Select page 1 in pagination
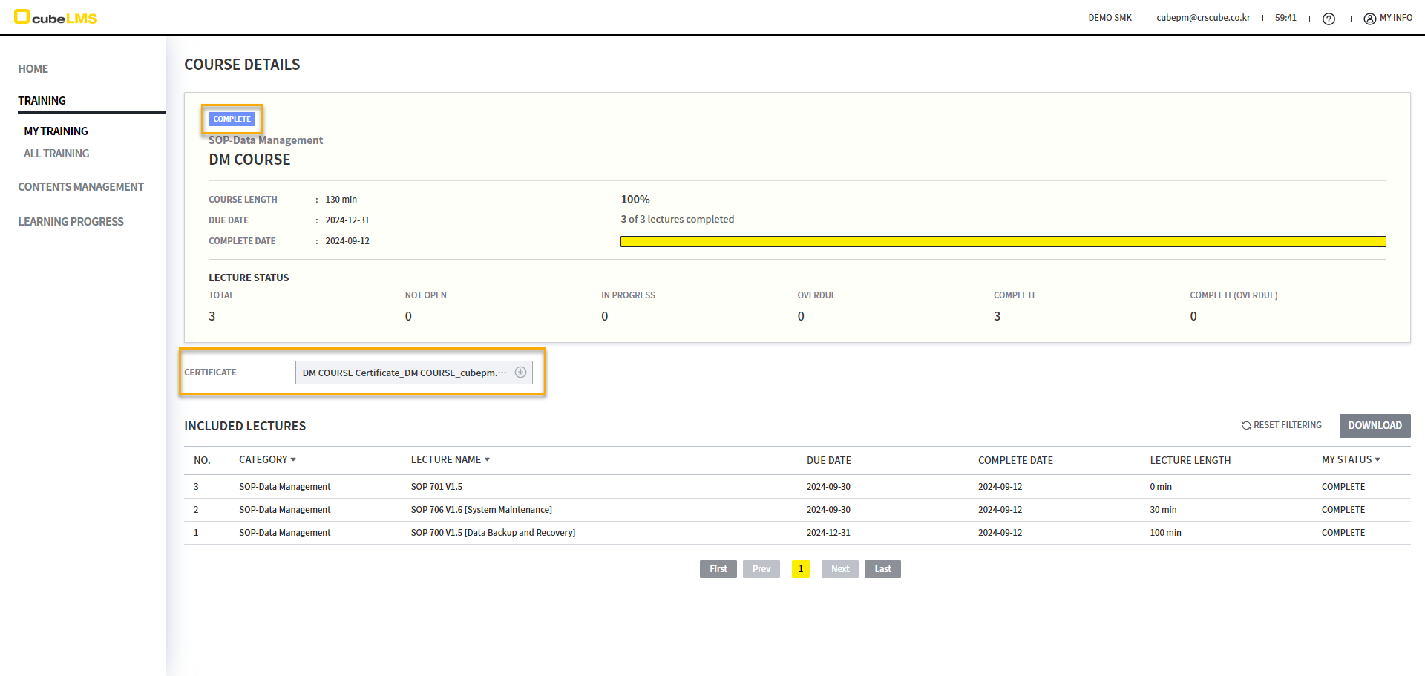The image size is (1425, 676). tap(801, 569)
